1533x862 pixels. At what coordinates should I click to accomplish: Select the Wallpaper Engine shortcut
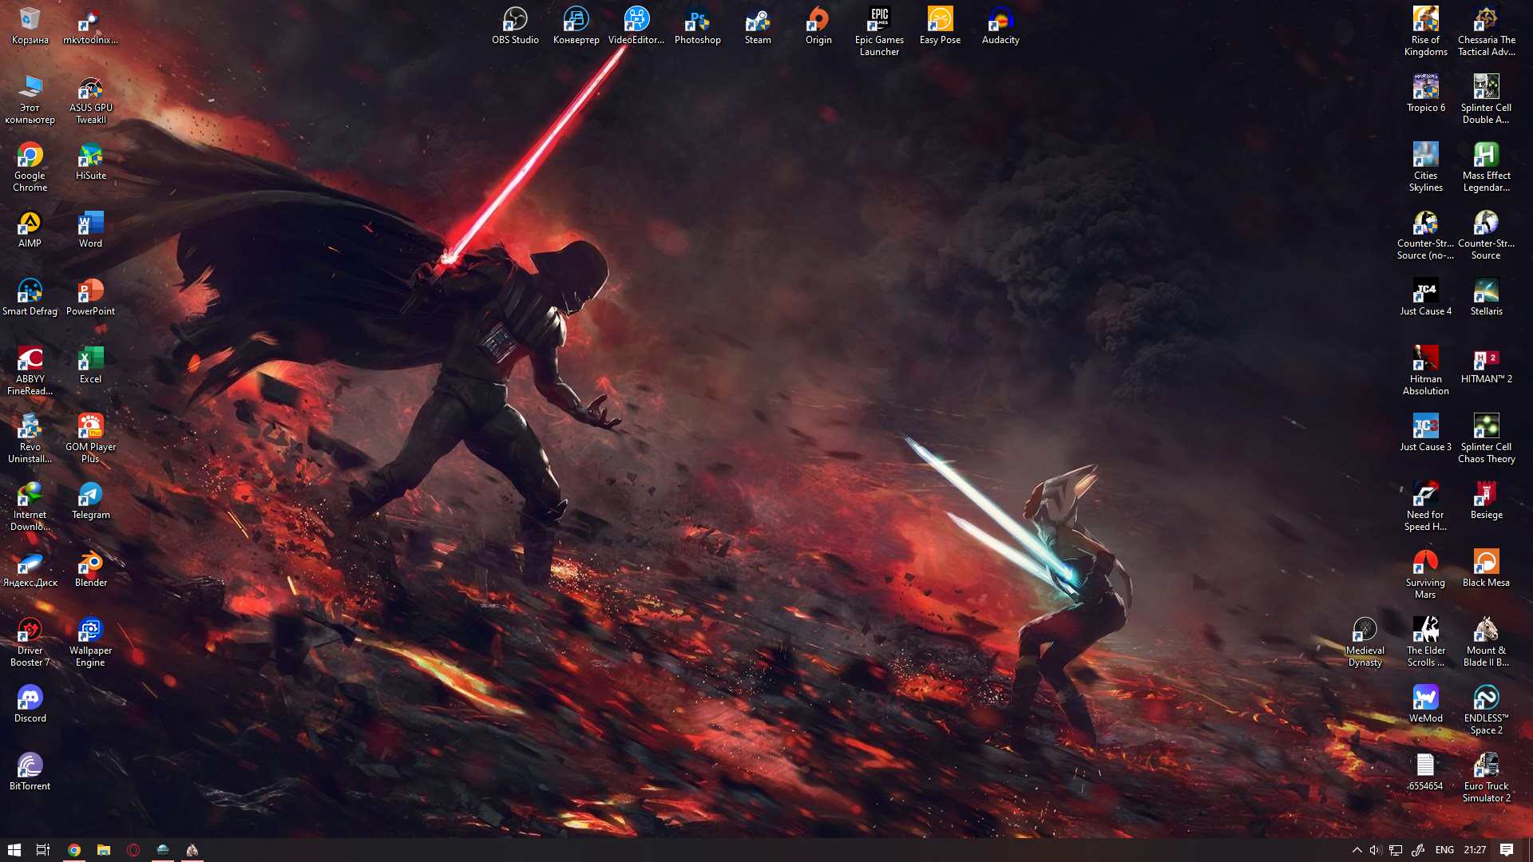click(x=90, y=642)
